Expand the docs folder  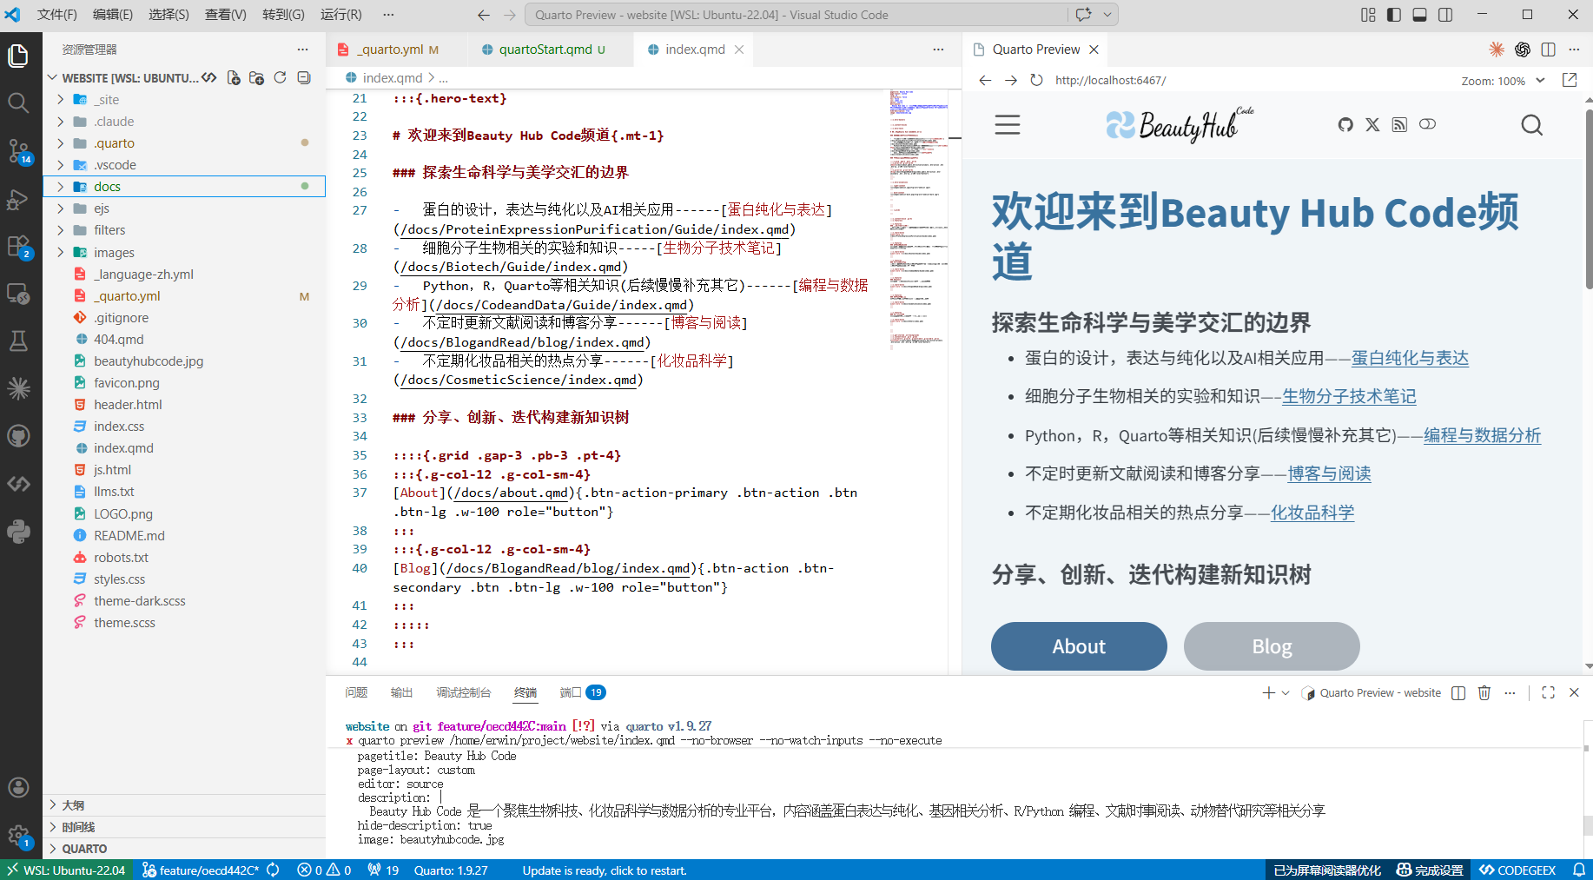pyautogui.click(x=107, y=187)
